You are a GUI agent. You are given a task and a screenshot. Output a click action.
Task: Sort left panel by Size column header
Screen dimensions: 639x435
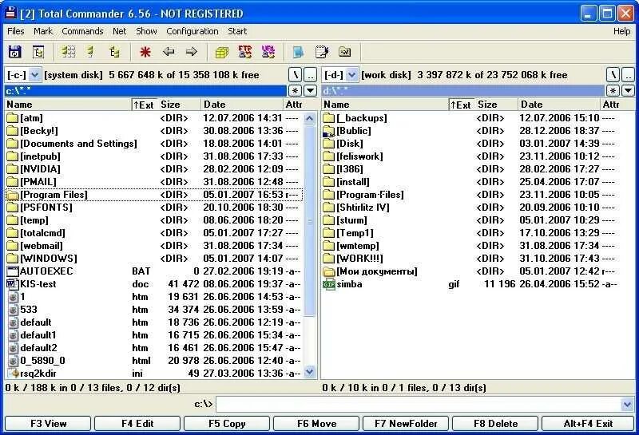point(178,105)
